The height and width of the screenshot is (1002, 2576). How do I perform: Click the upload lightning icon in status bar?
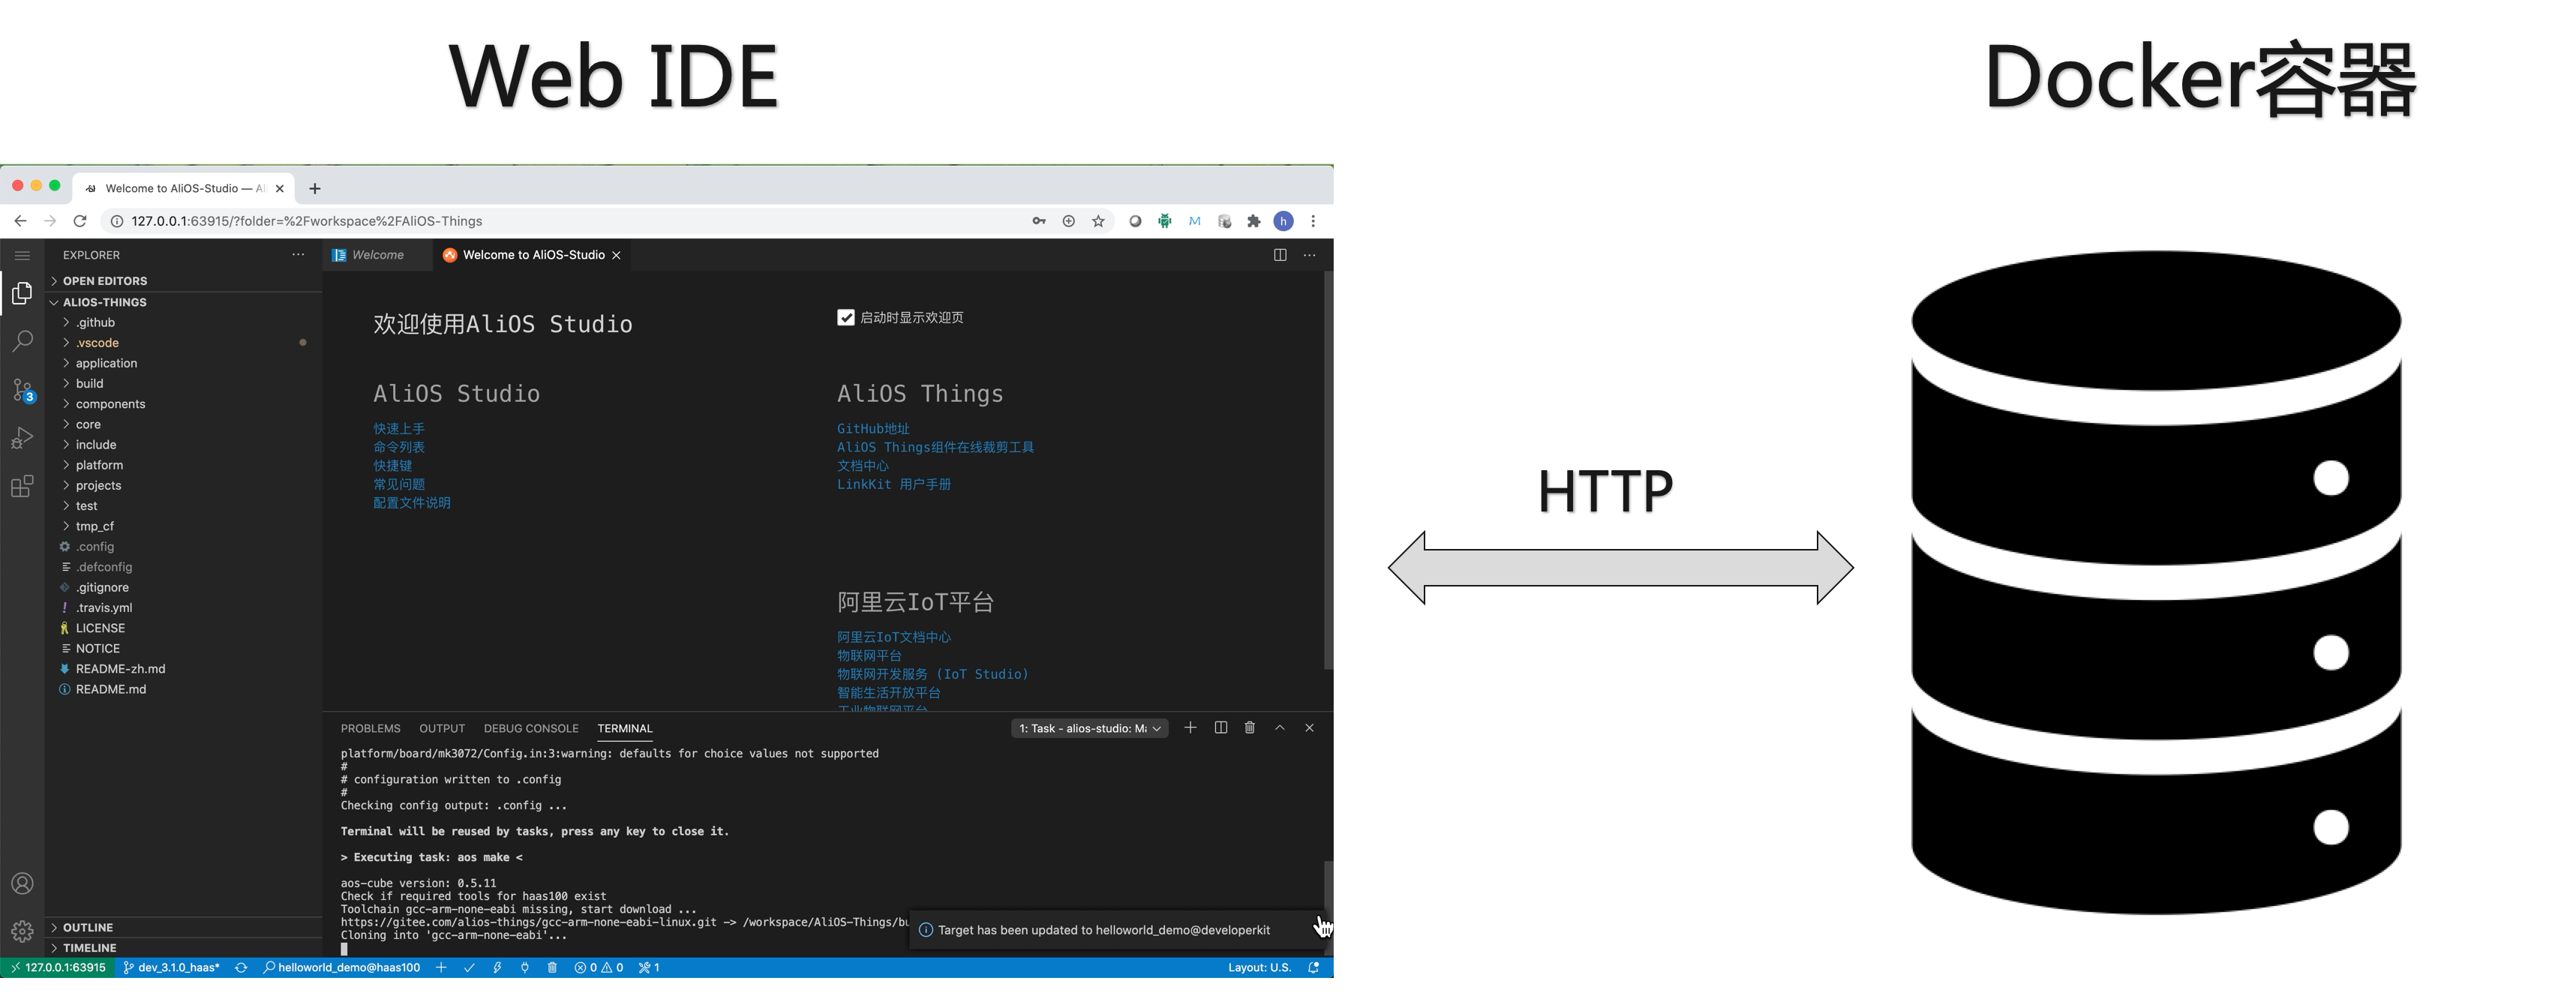[x=497, y=968]
